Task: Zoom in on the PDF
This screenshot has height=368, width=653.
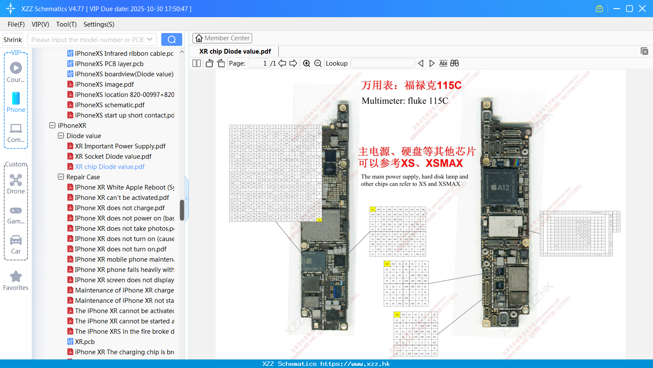Action: pos(307,63)
